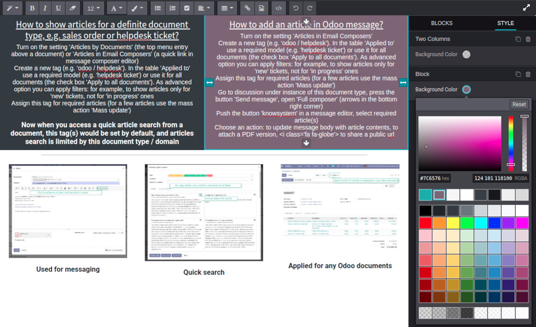This screenshot has width=536, height=327.
Task: Open the highlight brush color dropdown
Action: [137, 8]
